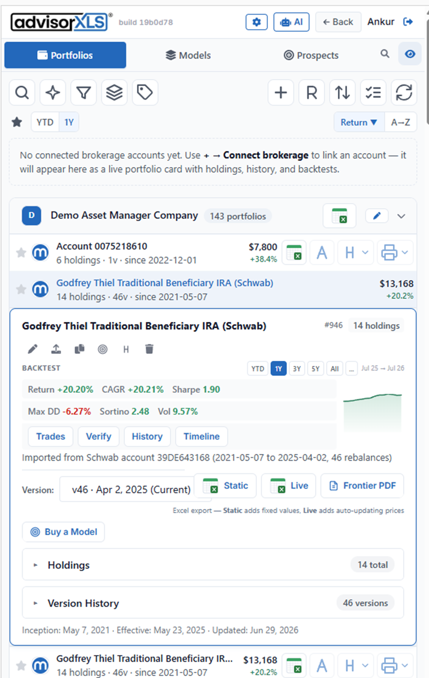The height and width of the screenshot is (678, 429).
Task: Switch to the Portfolios tab
Action: (65, 55)
